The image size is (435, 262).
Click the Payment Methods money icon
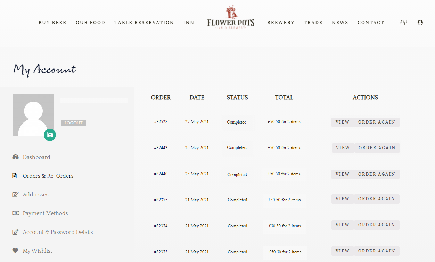click(x=16, y=213)
